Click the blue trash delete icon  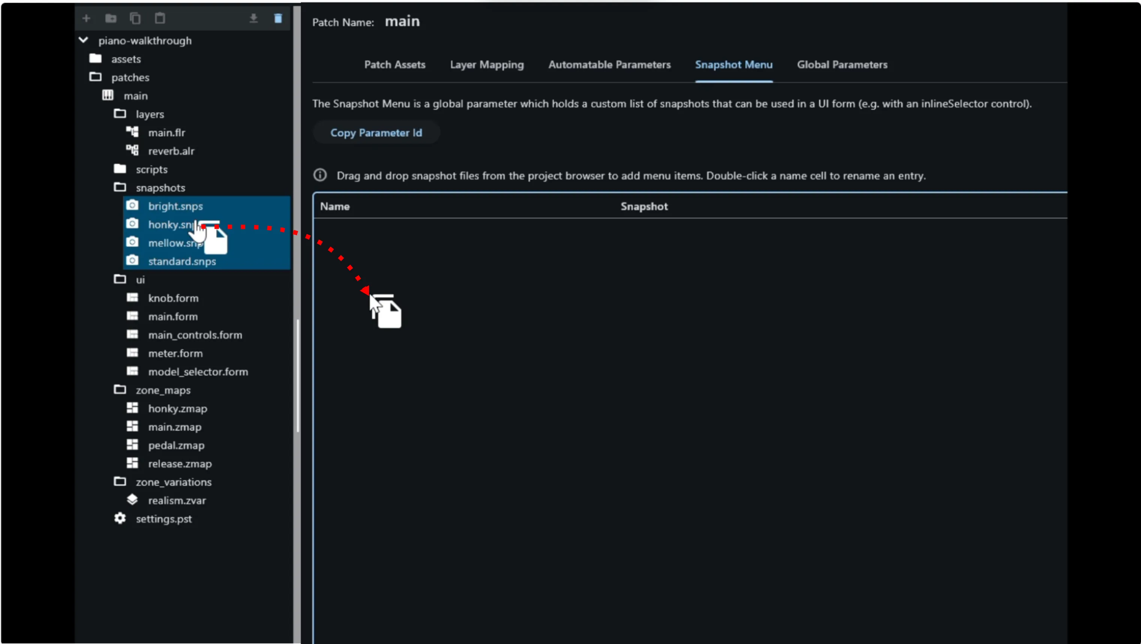point(278,18)
